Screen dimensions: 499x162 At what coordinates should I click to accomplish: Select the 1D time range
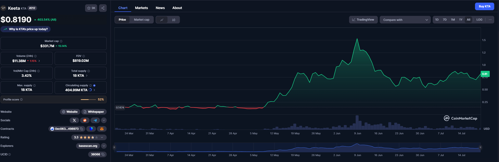pos(437,19)
